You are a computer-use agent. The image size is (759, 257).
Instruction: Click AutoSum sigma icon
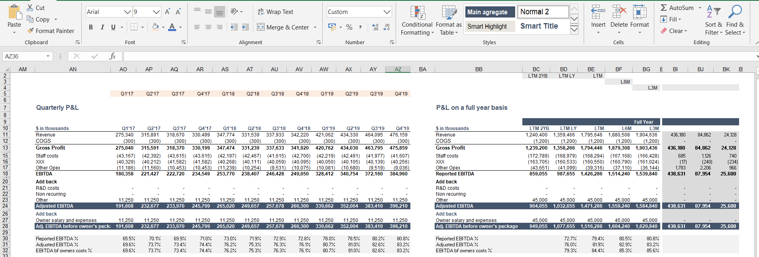coord(664,8)
